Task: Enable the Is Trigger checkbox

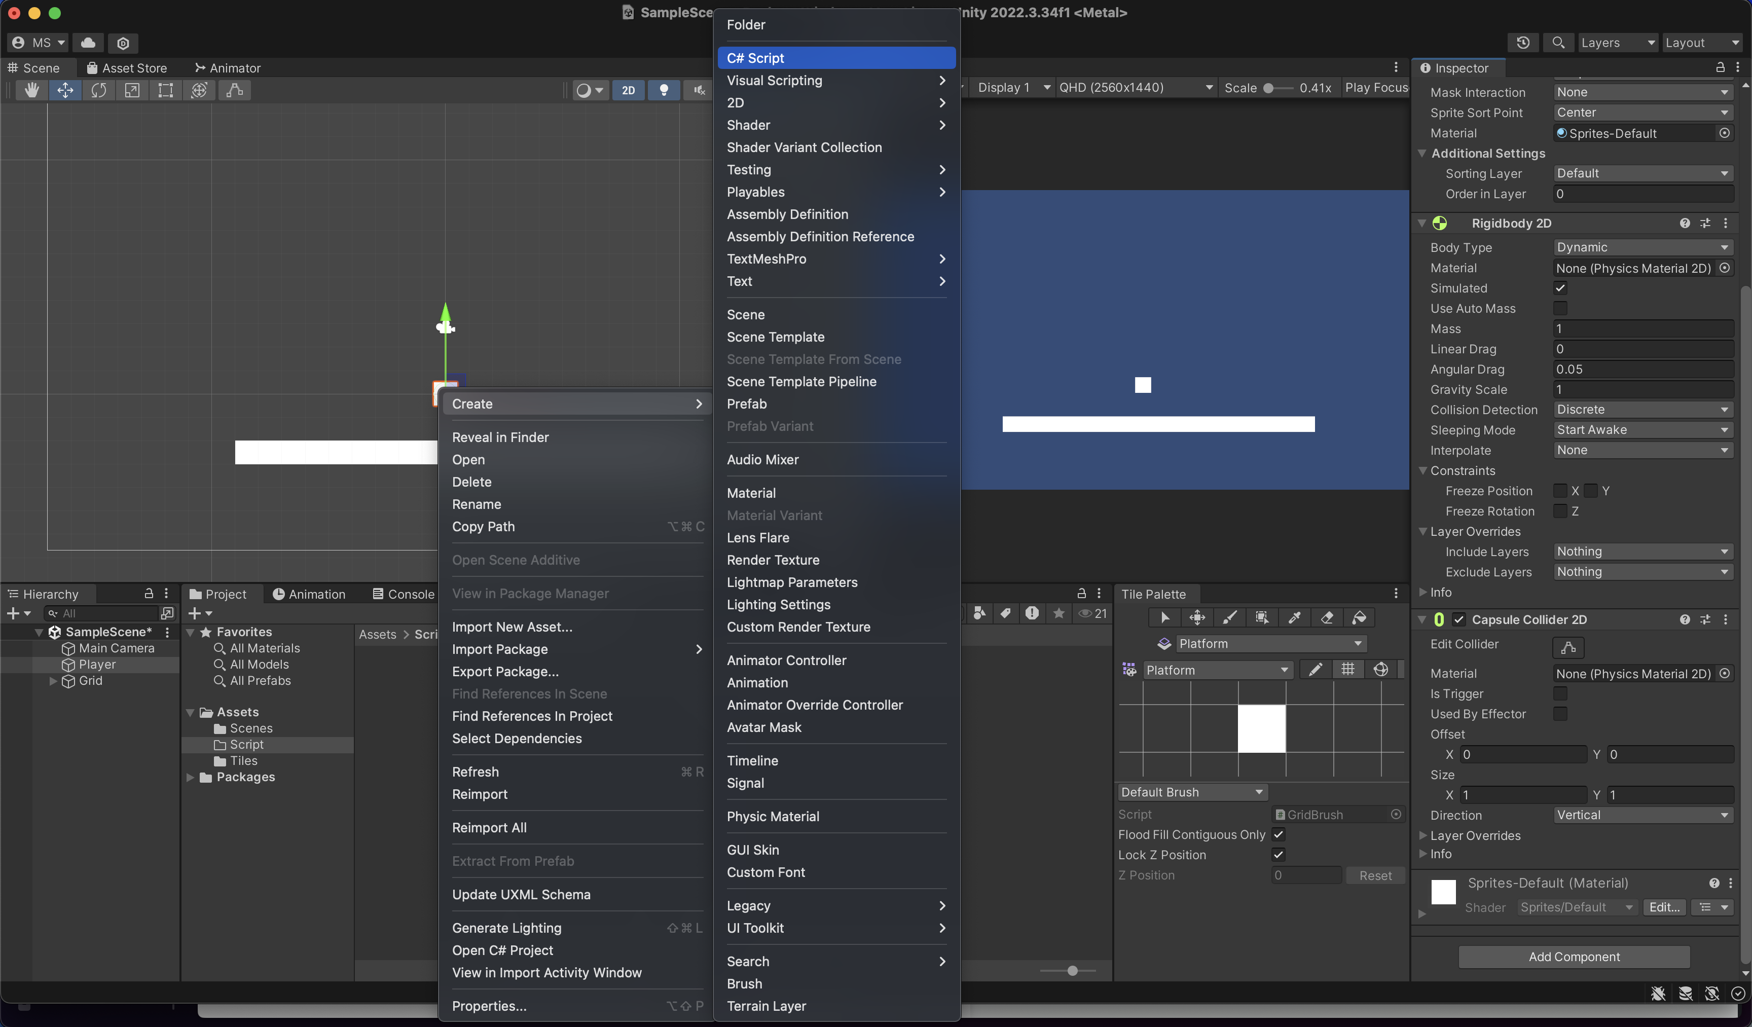Action: pos(1560,693)
